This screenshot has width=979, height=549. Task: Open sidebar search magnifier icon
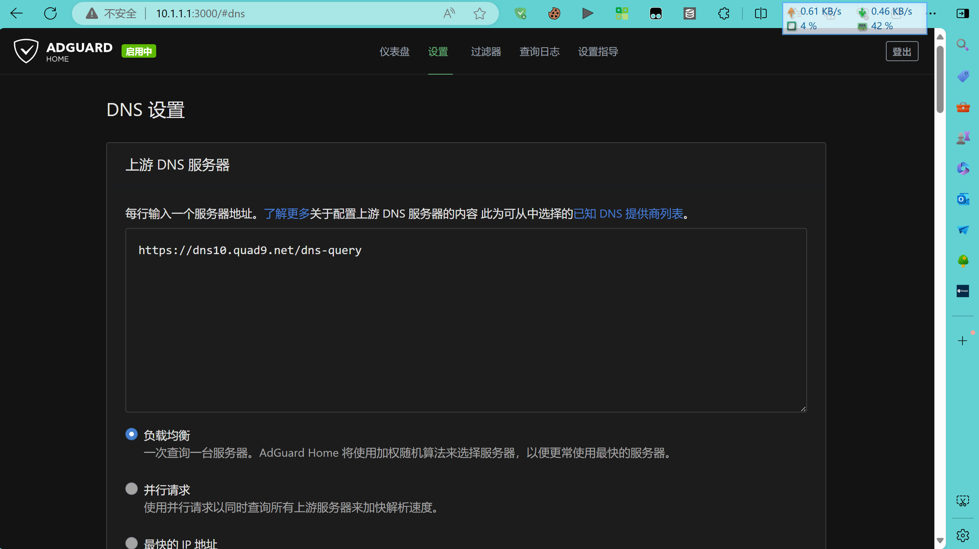tap(962, 45)
